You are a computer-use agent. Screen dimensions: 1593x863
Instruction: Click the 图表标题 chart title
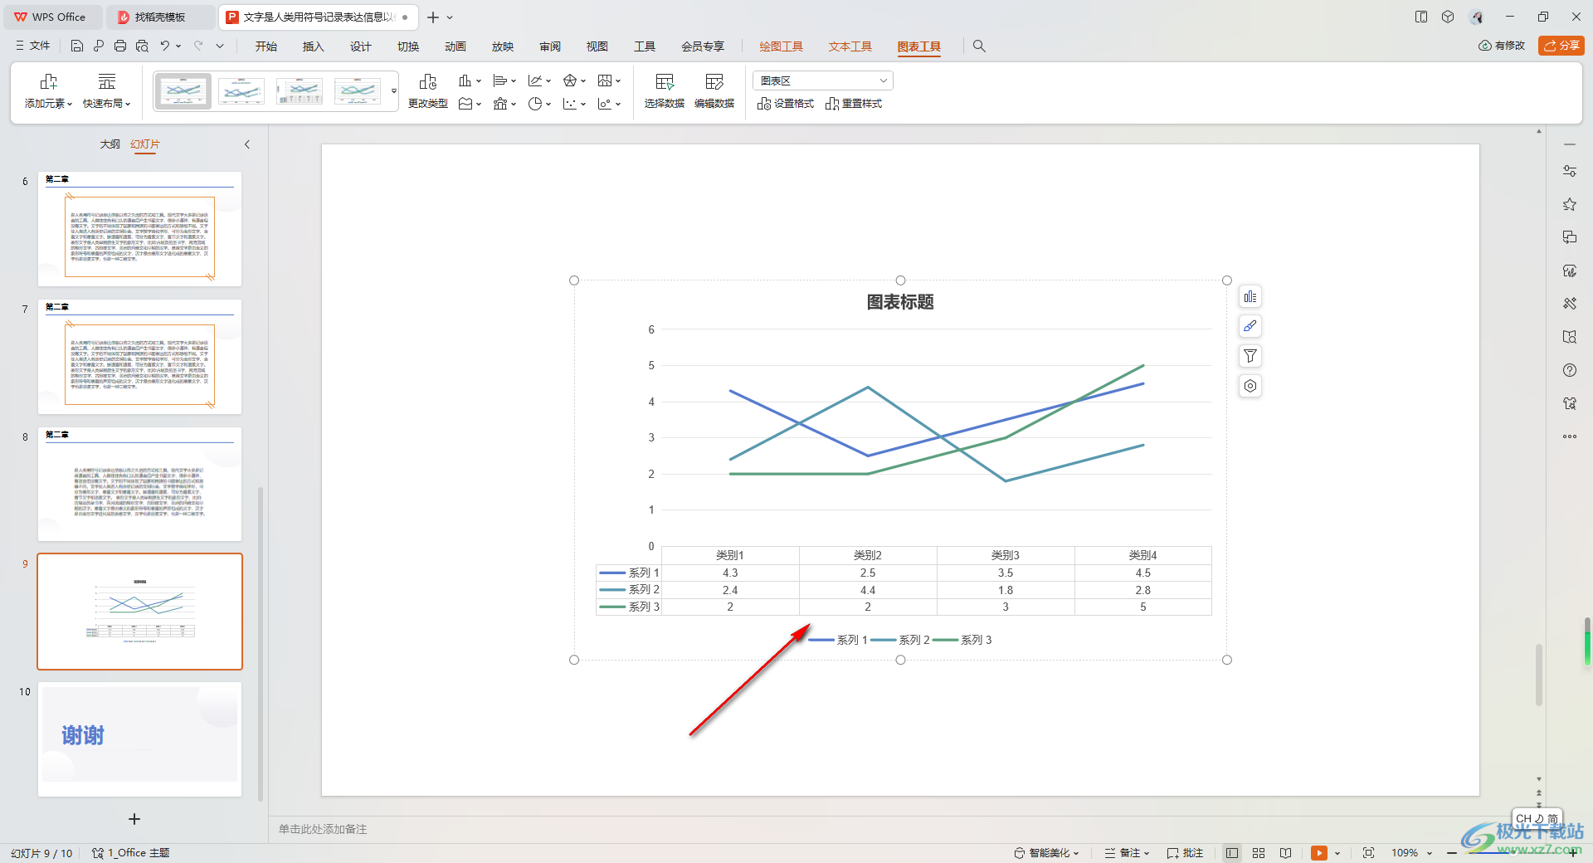pyautogui.click(x=900, y=302)
